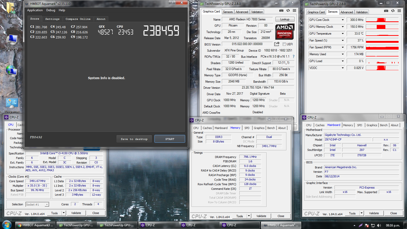Click refresh icon in GPU-Z Graphics Card window
This screenshot has width=407, height=229.
coord(288,11)
